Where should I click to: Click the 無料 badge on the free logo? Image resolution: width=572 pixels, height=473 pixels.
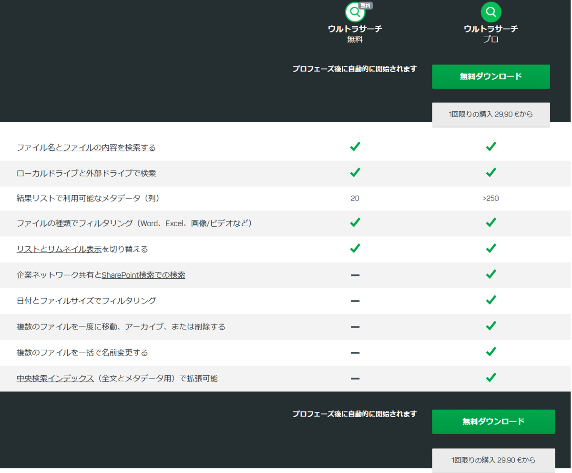[x=366, y=6]
